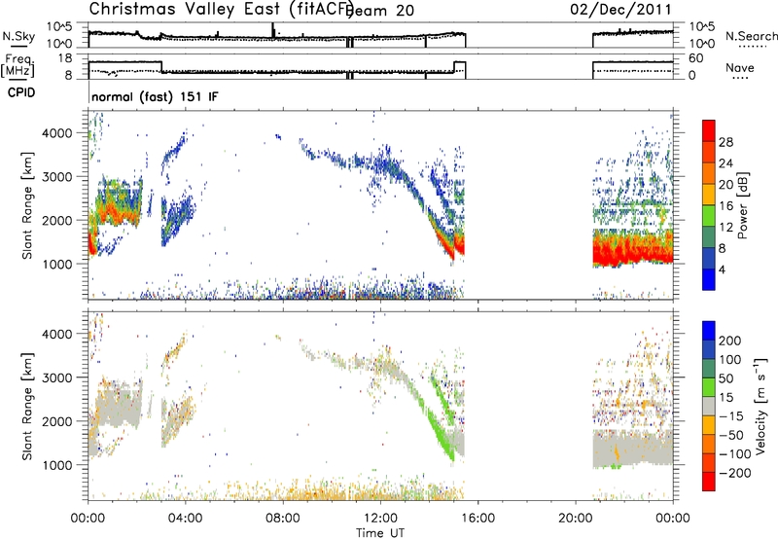Click the noise spike near 07:30 in the N.Sky panel
This screenshot has height=539, width=778.
click(x=272, y=30)
